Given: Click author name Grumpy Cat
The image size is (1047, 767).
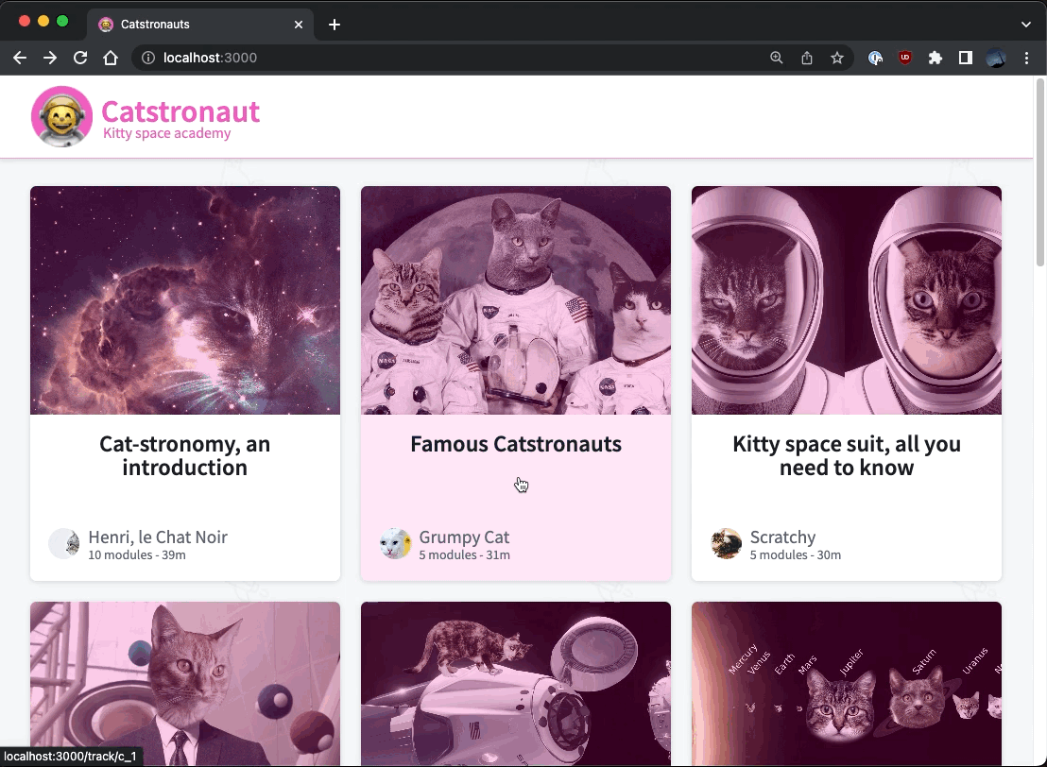Looking at the screenshot, I should [x=464, y=537].
